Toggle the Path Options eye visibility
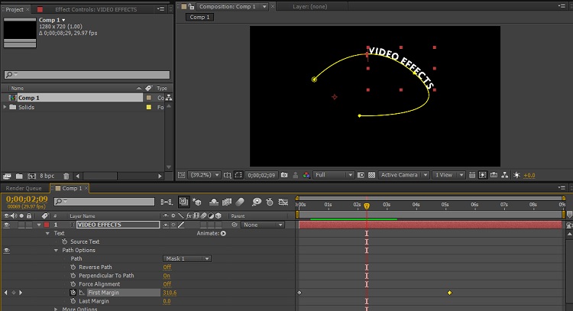This screenshot has width=573, height=311. click(x=7, y=251)
